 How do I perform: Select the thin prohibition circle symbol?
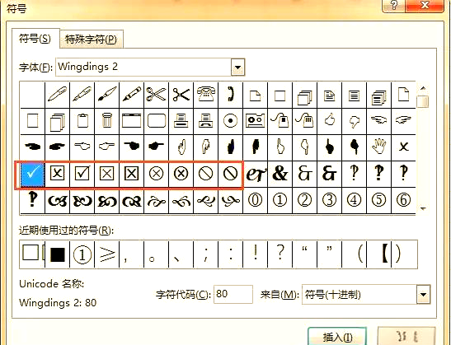(x=205, y=174)
